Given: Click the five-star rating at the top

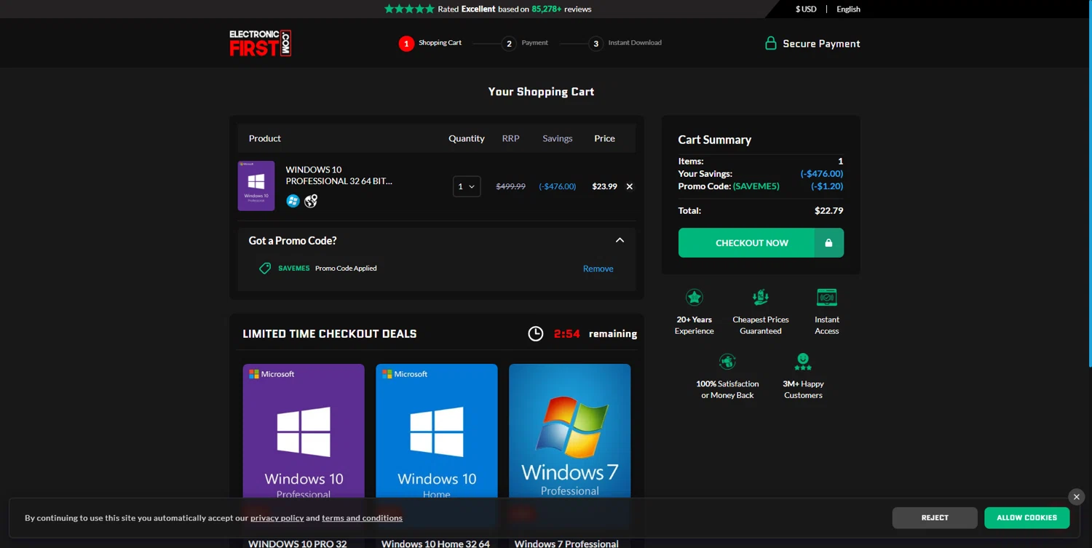Looking at the screenshot, I should [409, 9].
